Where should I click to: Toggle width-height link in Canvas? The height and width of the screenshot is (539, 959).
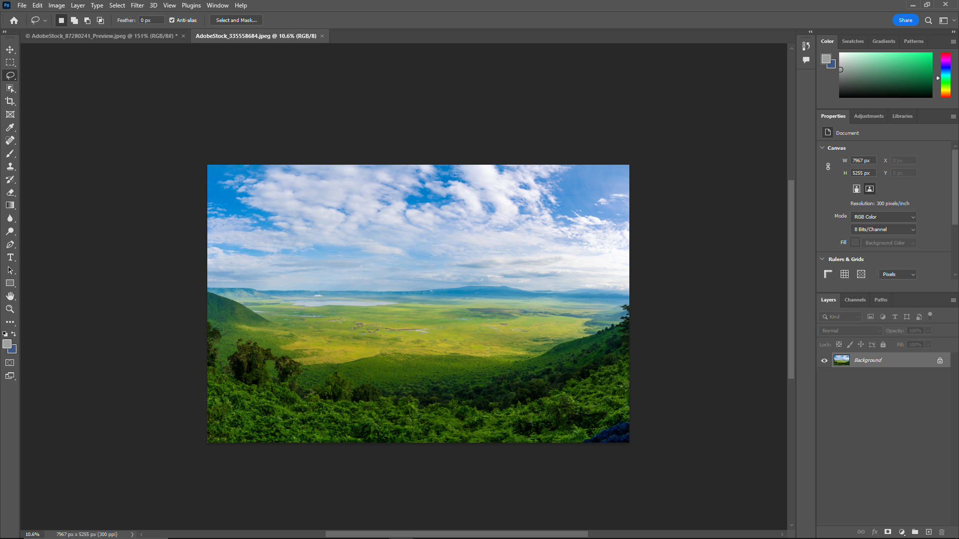click(828, 167)
